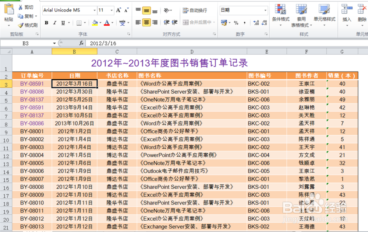Viewport: 368px width, 232px height.
Task: Click the Paste clipboard icon
Action: pyautogui.click(x=9, y=10)
